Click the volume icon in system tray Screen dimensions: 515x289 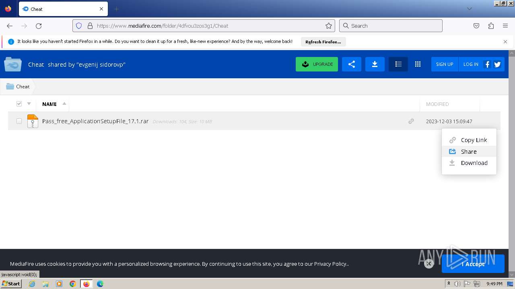457,284
